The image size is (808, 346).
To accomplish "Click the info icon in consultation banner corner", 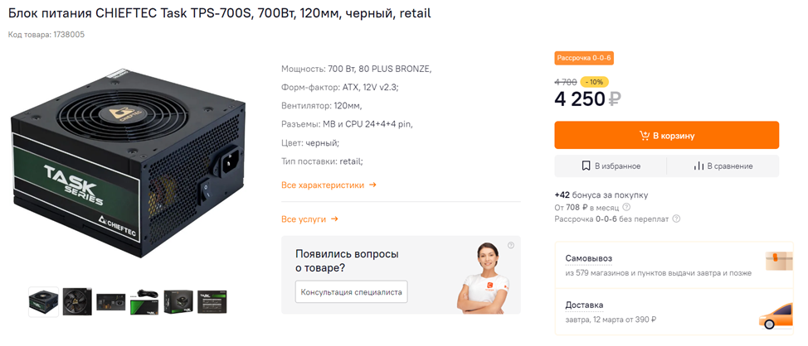I will pos(511,245).
